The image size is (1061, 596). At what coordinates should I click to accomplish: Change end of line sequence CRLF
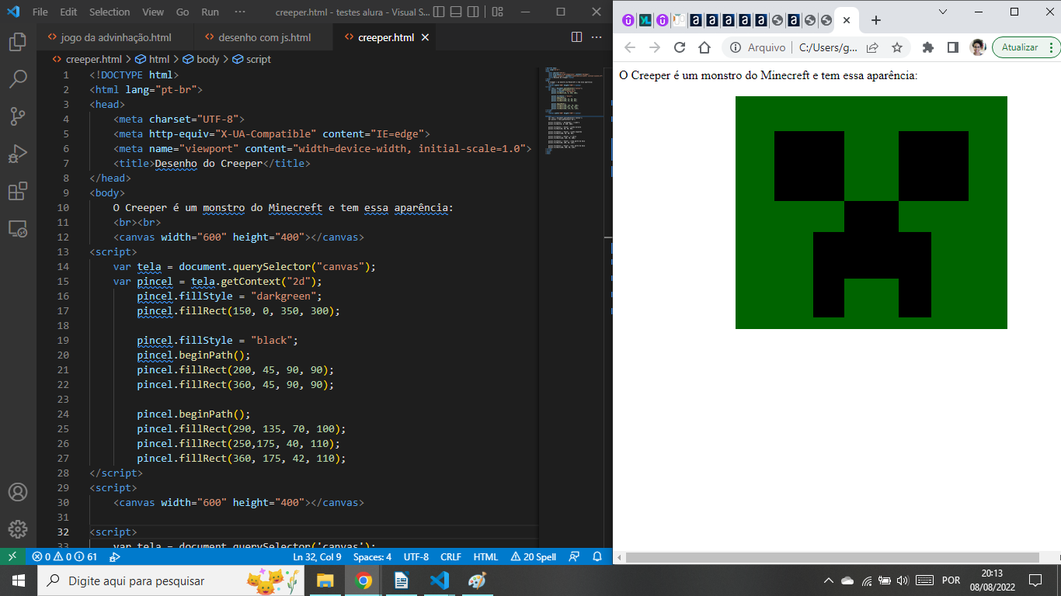pos(450,556)
